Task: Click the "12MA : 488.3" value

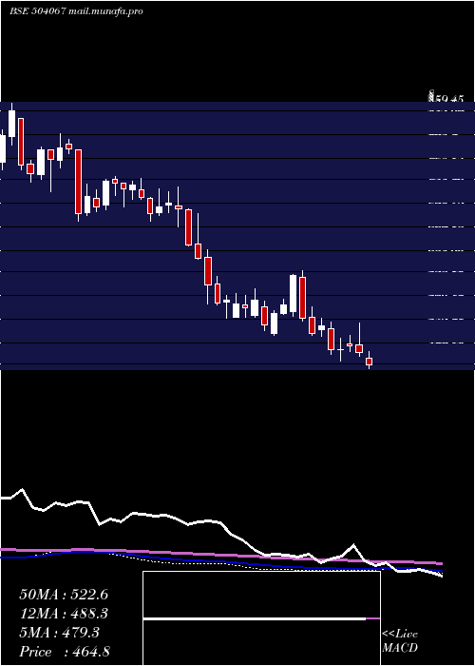Action: [x=64, y=614]
